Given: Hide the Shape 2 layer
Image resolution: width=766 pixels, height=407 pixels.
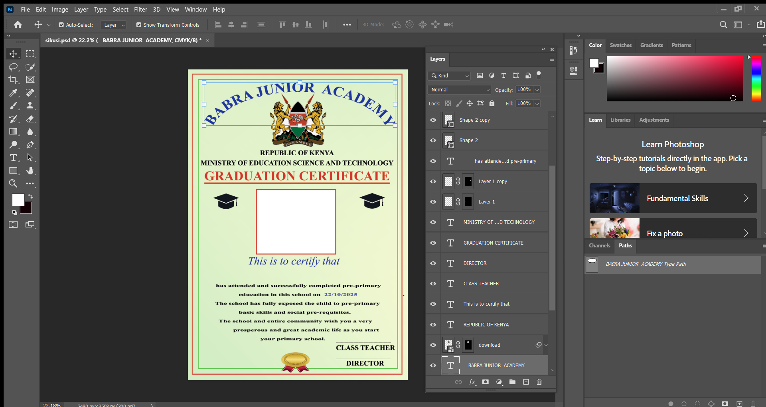Looking at the screenshot, I should coord(433,140).
